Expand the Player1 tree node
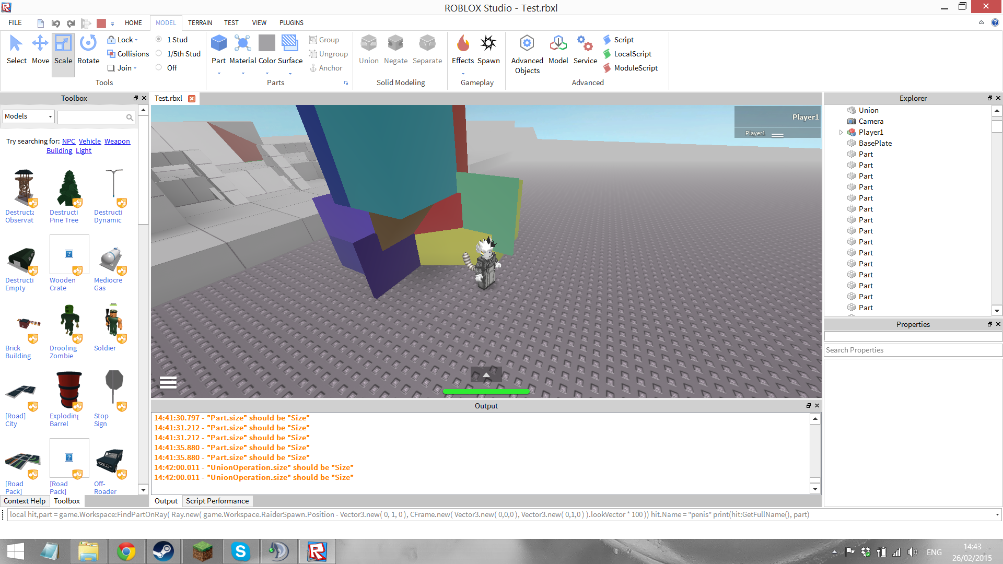 (x=841, y=132)
